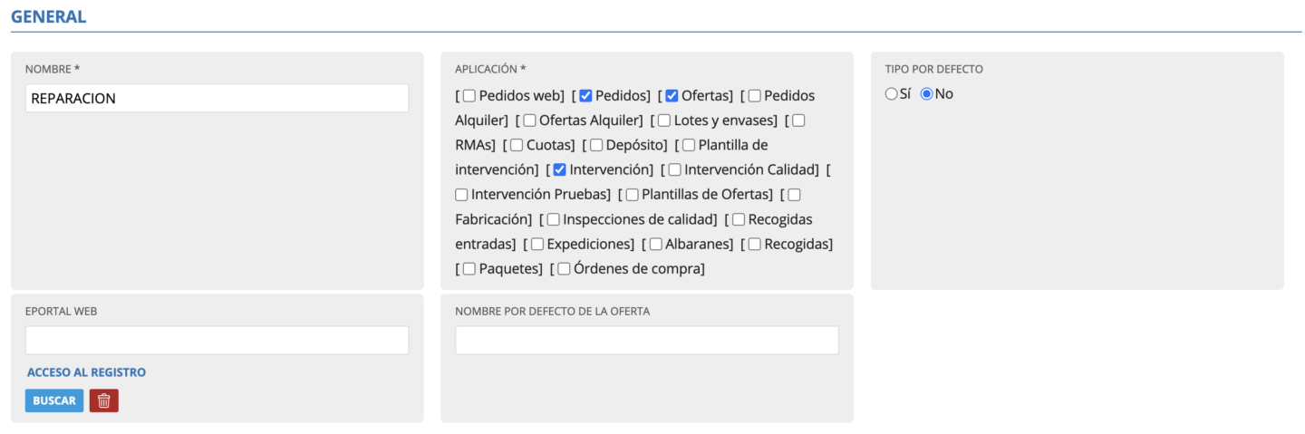Uncheck the Ofertas checkbox
1305x434 pixels.
tap(672, 96)
